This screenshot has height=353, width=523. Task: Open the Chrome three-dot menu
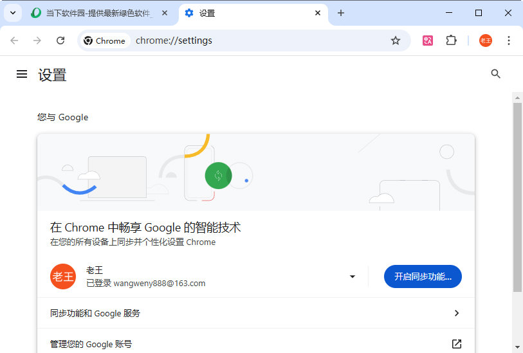coord(509,41)
